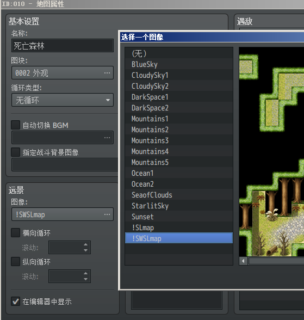Increase vertical scroll value with up arrow
Screen dimensions: 304x320
[x=85, y=273]
